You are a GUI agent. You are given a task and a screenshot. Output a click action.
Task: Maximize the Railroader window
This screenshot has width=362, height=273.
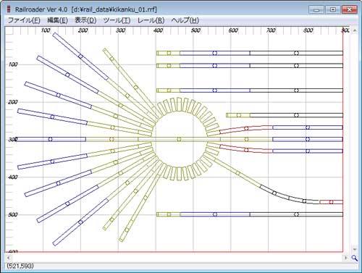click(x=333, y=9)
